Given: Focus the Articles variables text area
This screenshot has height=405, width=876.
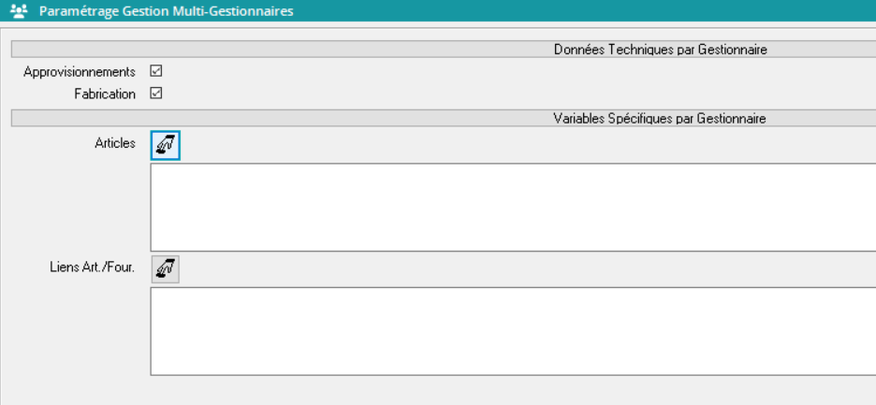Looking at the screenshot, I should point(513,207).
